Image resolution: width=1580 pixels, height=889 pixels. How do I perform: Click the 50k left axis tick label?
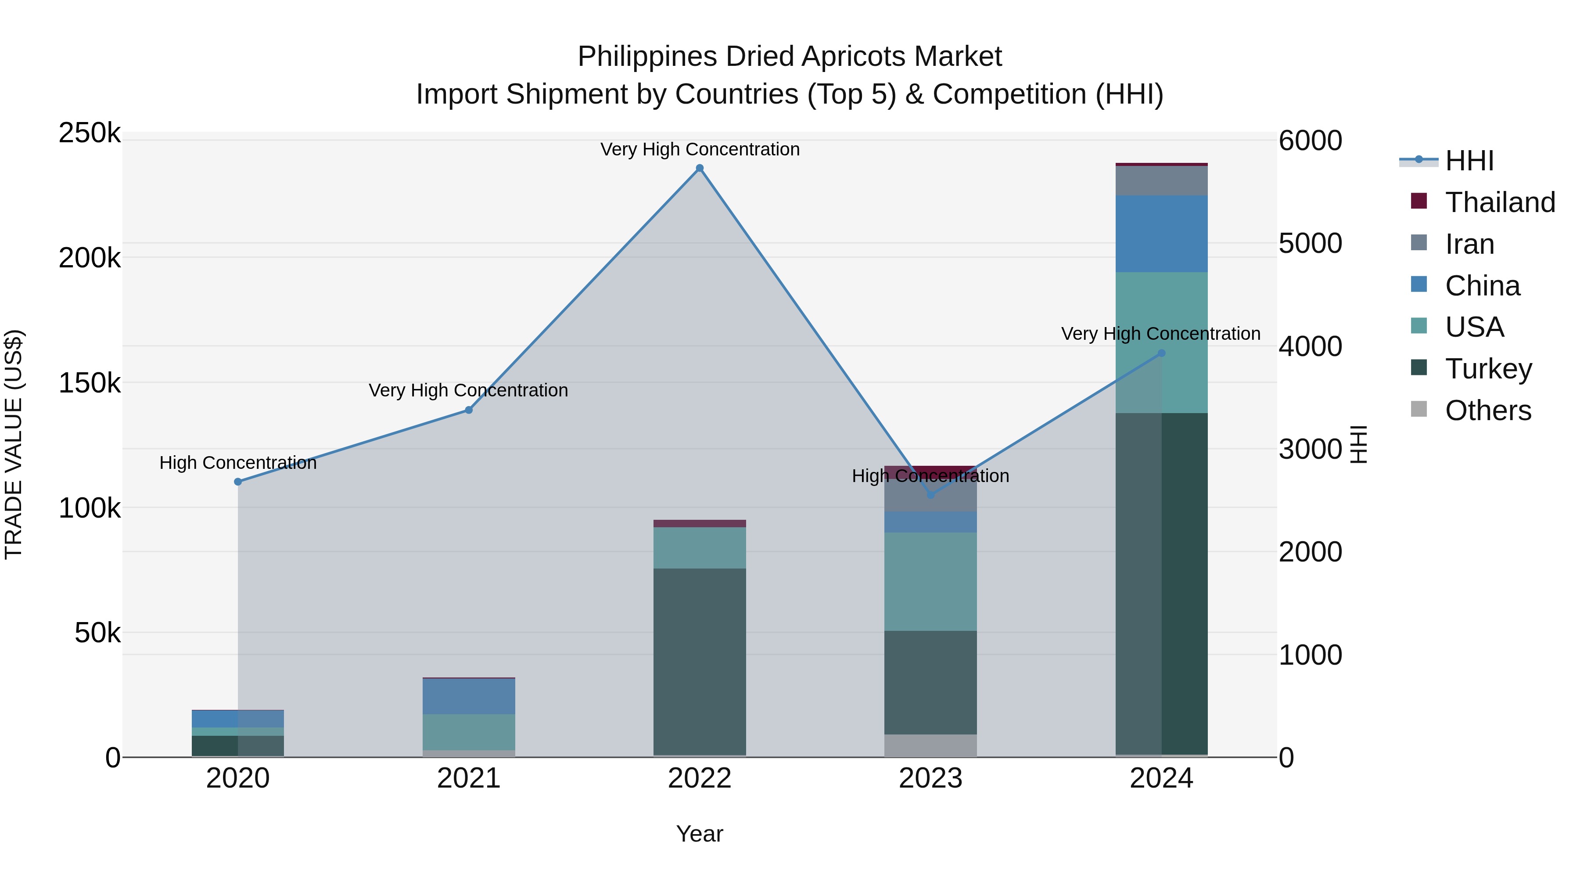(x=97, y=633)
